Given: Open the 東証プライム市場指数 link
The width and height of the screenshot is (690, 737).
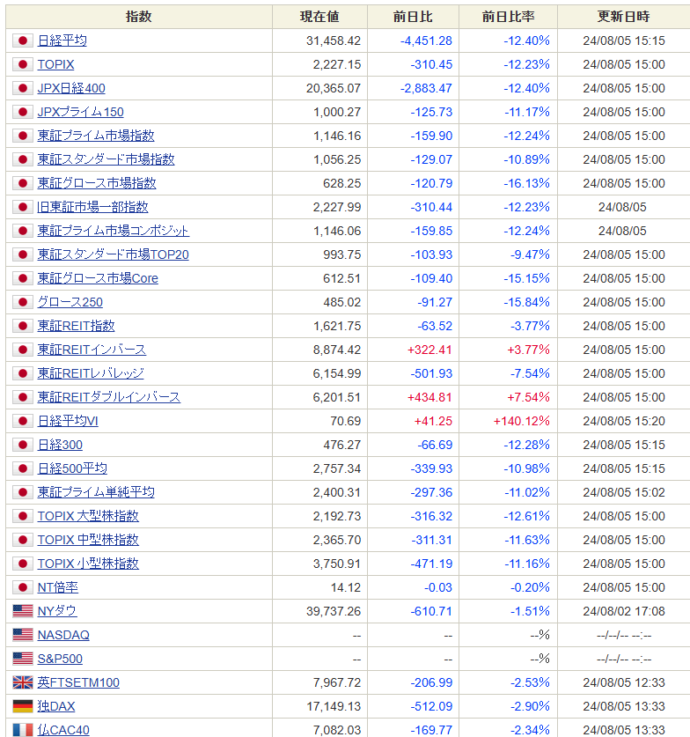Looking at the screenshot, I should click(x=96, y=136).
